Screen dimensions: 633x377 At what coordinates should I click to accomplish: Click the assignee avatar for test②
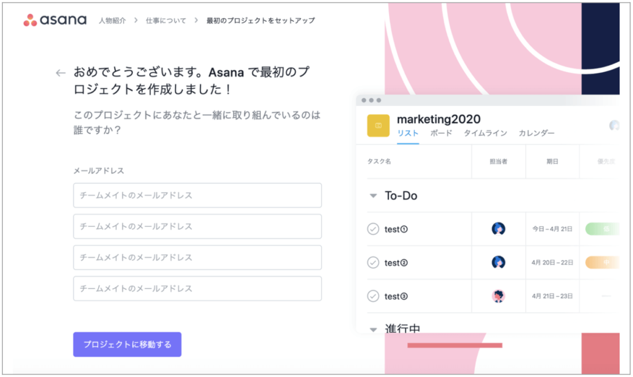(498, 262)
